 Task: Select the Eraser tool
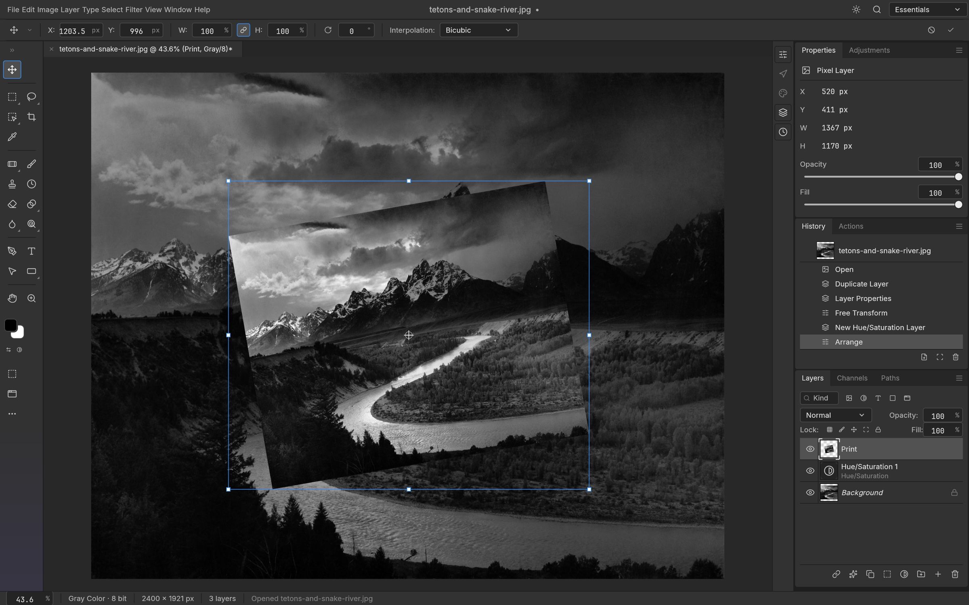(12, 204)
